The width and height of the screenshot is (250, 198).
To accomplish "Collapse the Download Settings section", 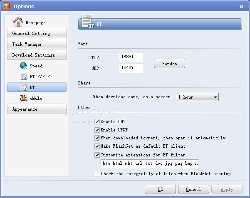I will click(37, 55).
